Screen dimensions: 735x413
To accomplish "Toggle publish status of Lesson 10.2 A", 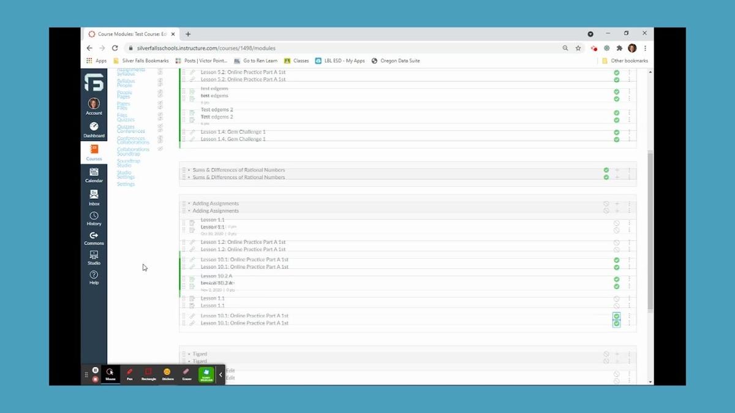I will coord(616,279).
